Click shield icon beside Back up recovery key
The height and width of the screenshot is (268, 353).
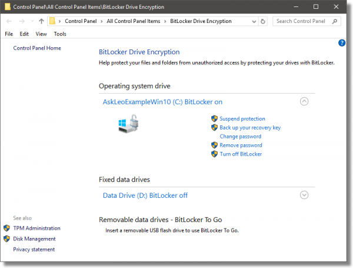pyautogui.click(x=214, y=127)
